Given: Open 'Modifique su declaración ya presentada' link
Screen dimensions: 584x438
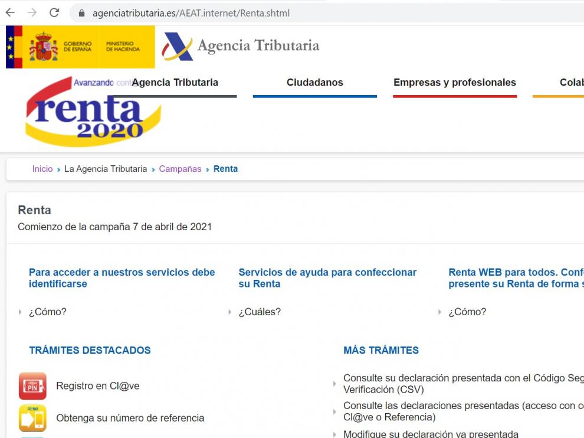Looking at the screenshot, I should click(431, 434).
